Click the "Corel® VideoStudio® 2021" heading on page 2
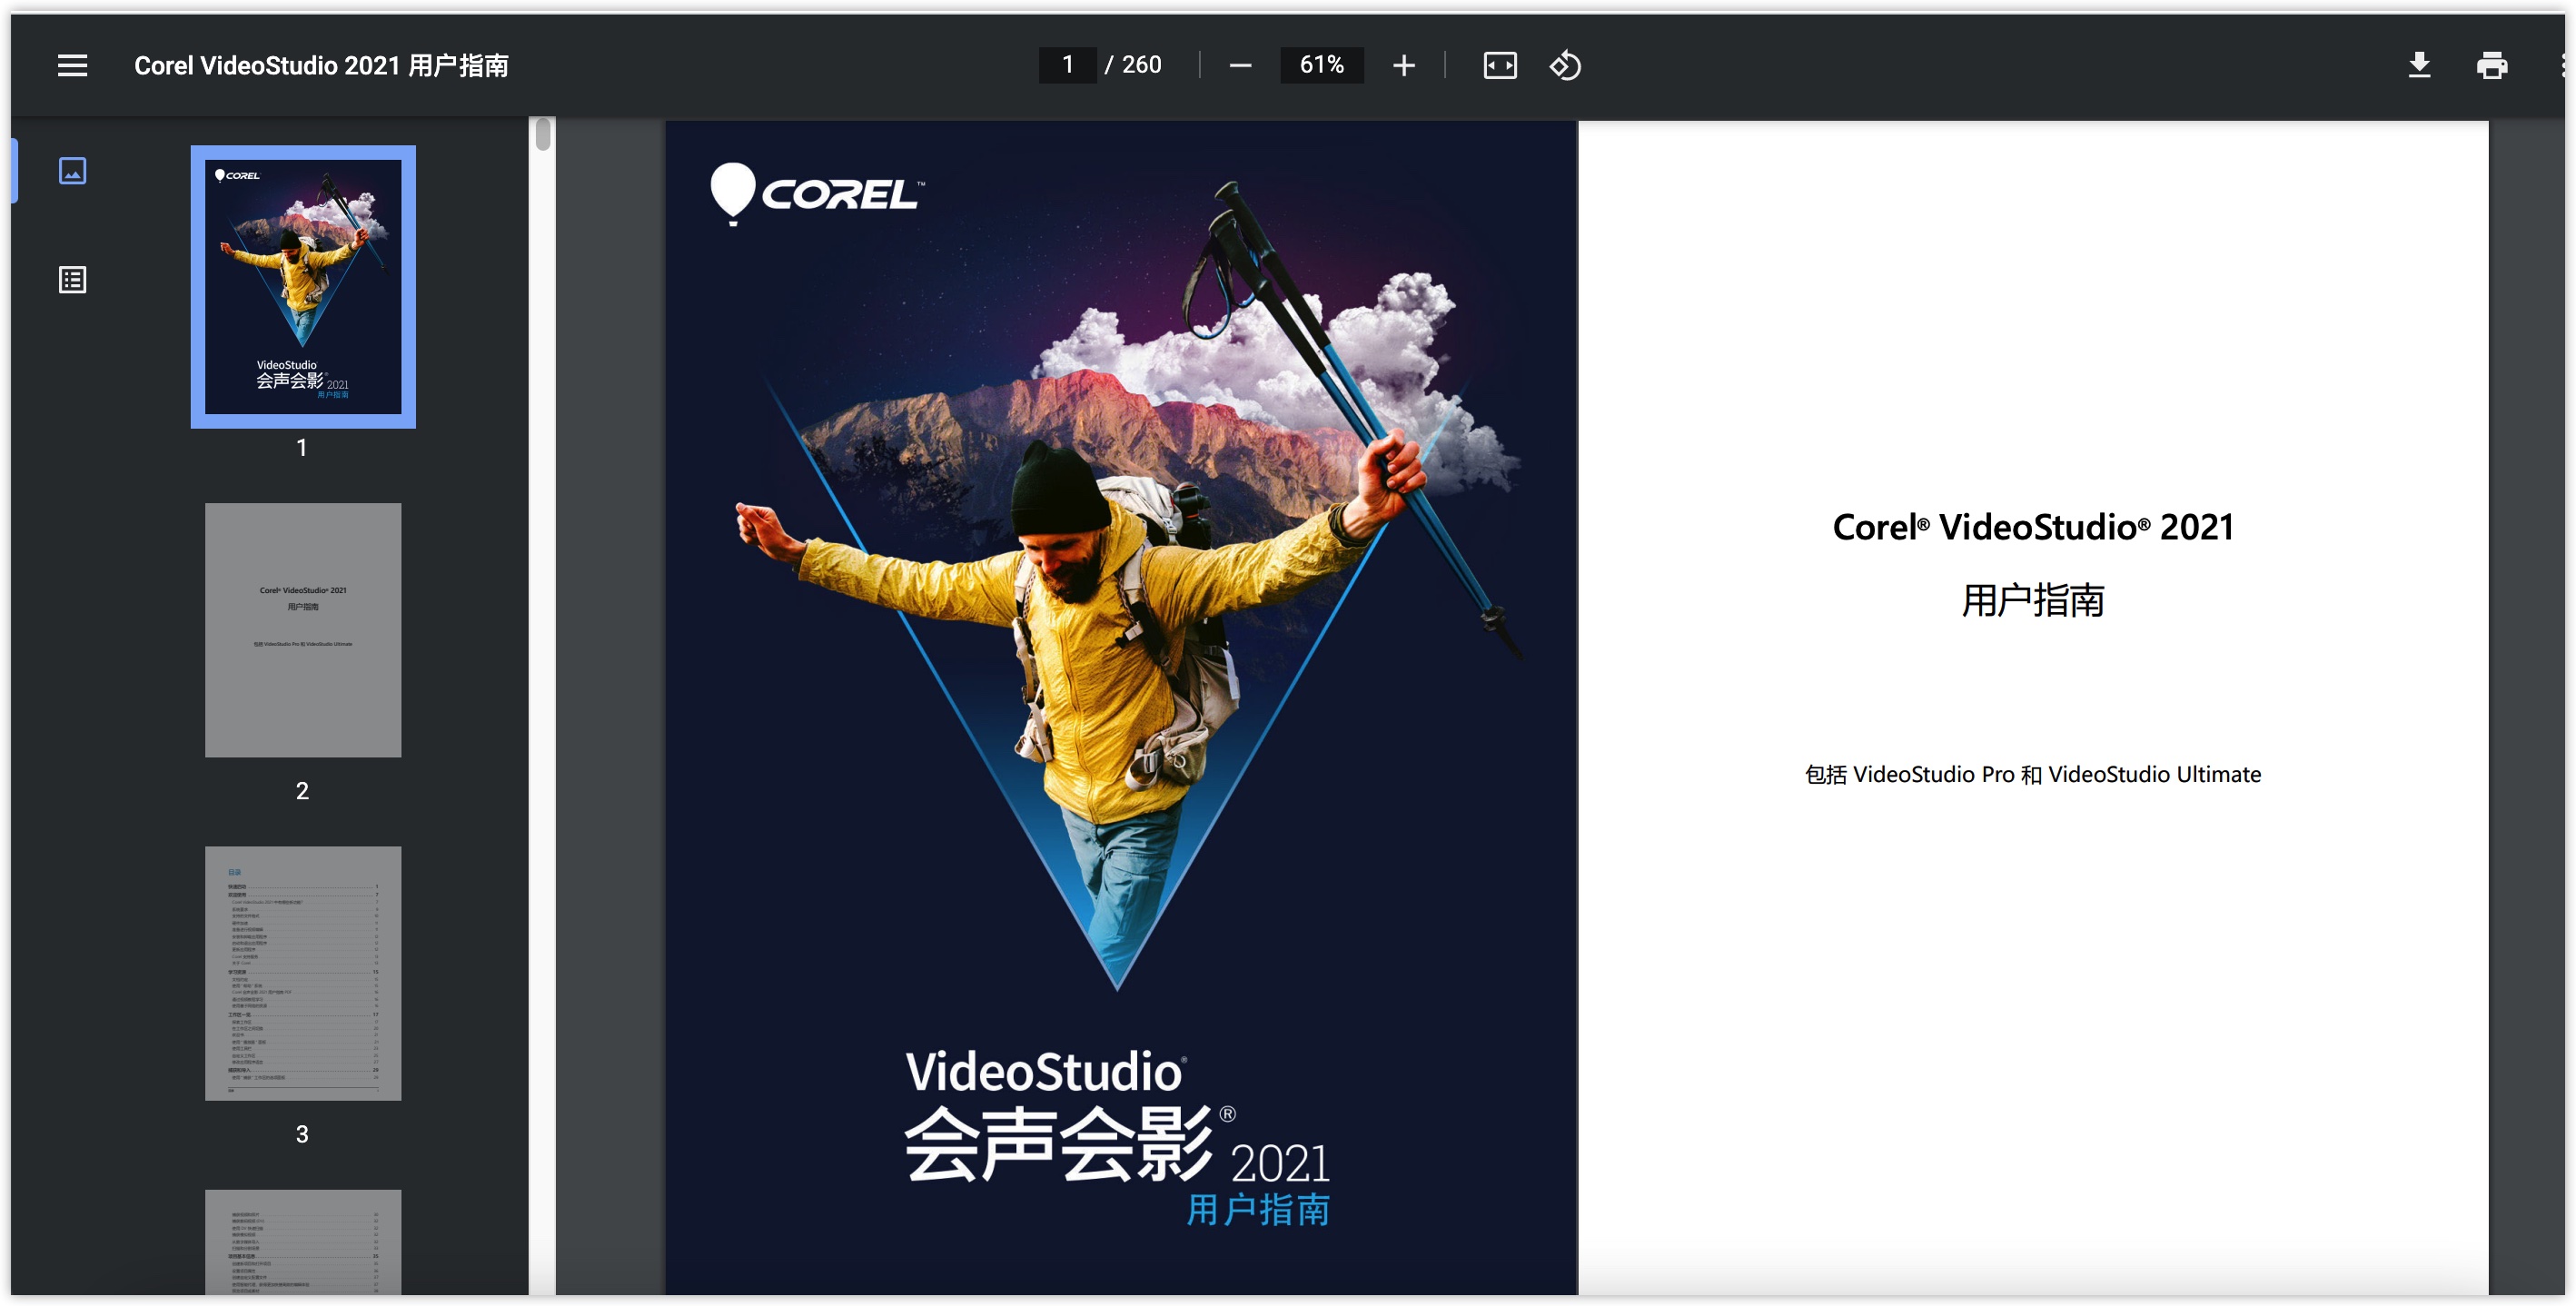The width and height of the screenshot is (2576, 1306). [2032, 527]
